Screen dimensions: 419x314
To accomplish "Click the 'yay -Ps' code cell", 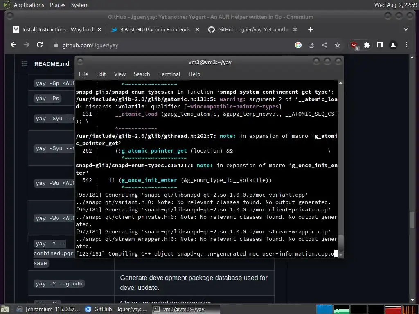I will (x=47, y=99).
